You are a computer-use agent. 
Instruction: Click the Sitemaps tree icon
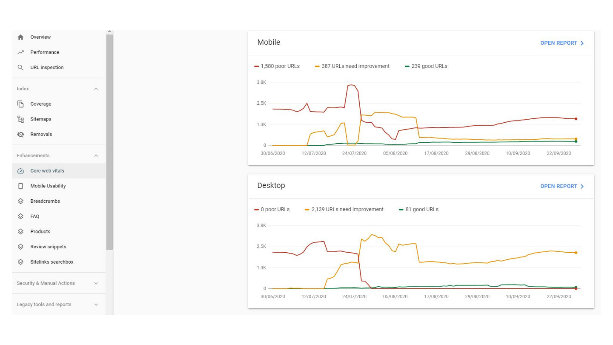point(20,119)
